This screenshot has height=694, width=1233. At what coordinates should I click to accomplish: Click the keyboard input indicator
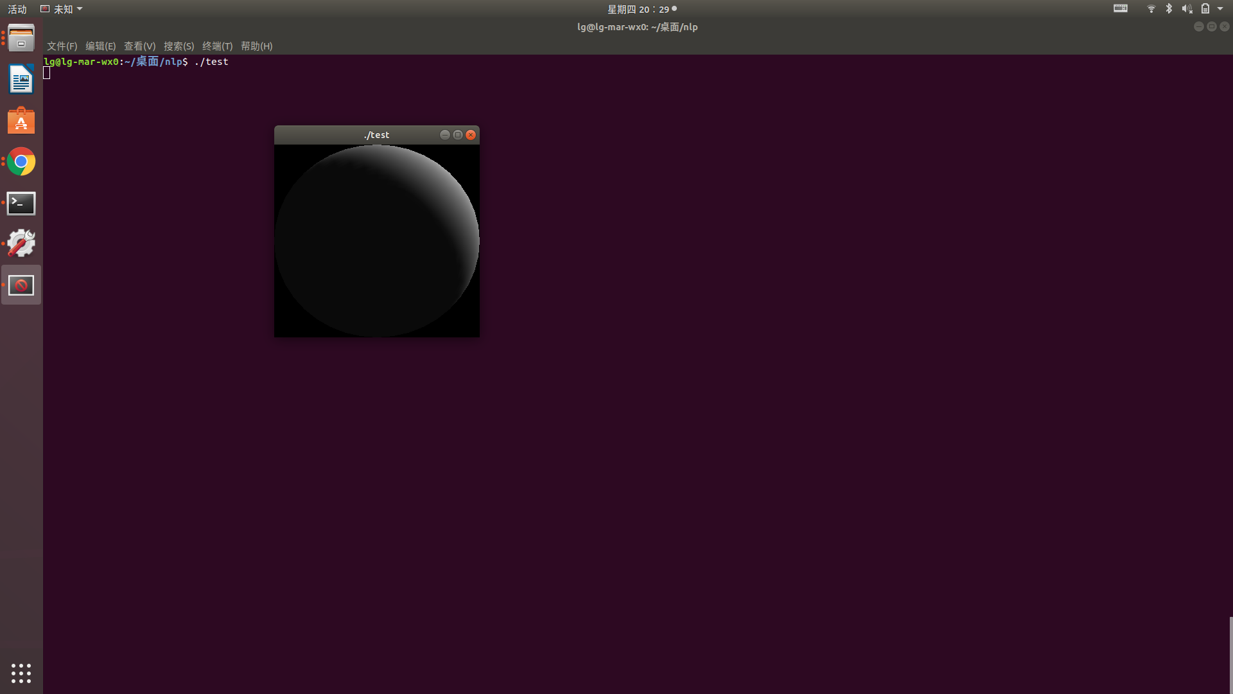(x=1120, y=8)
